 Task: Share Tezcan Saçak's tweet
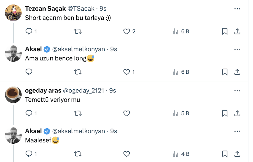click(237, 31)
